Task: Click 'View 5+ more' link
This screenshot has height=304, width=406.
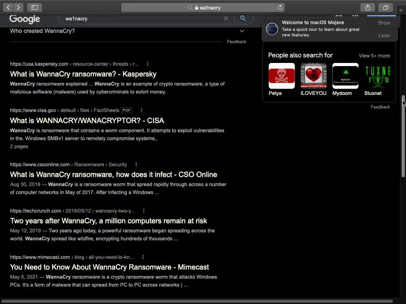Action: pyautogui.click(x=374, y=55)
